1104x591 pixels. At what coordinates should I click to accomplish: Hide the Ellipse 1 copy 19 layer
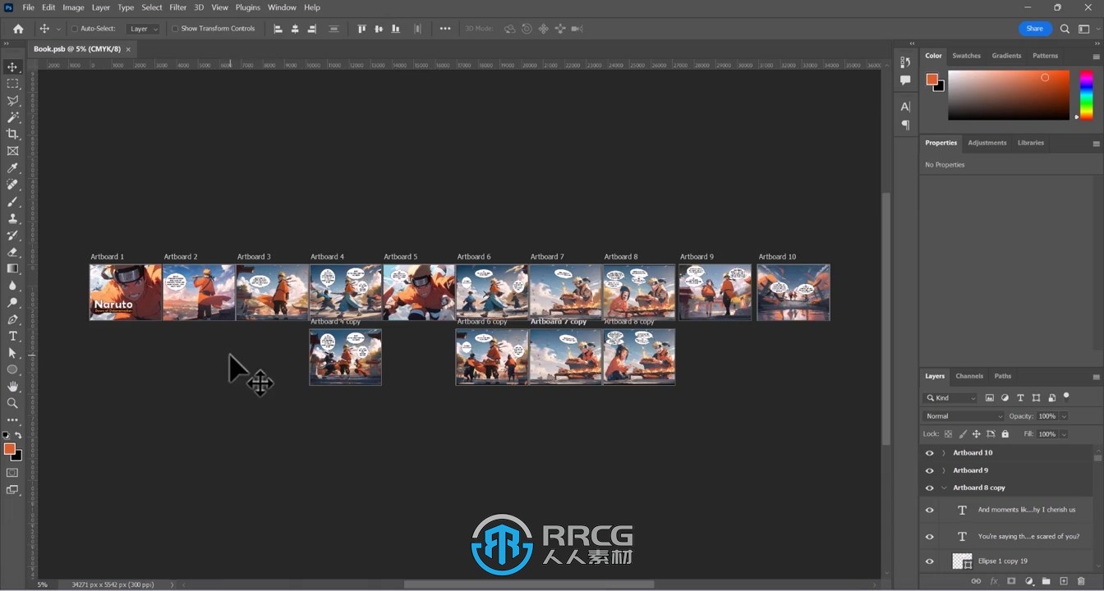[x=929, y=561]
